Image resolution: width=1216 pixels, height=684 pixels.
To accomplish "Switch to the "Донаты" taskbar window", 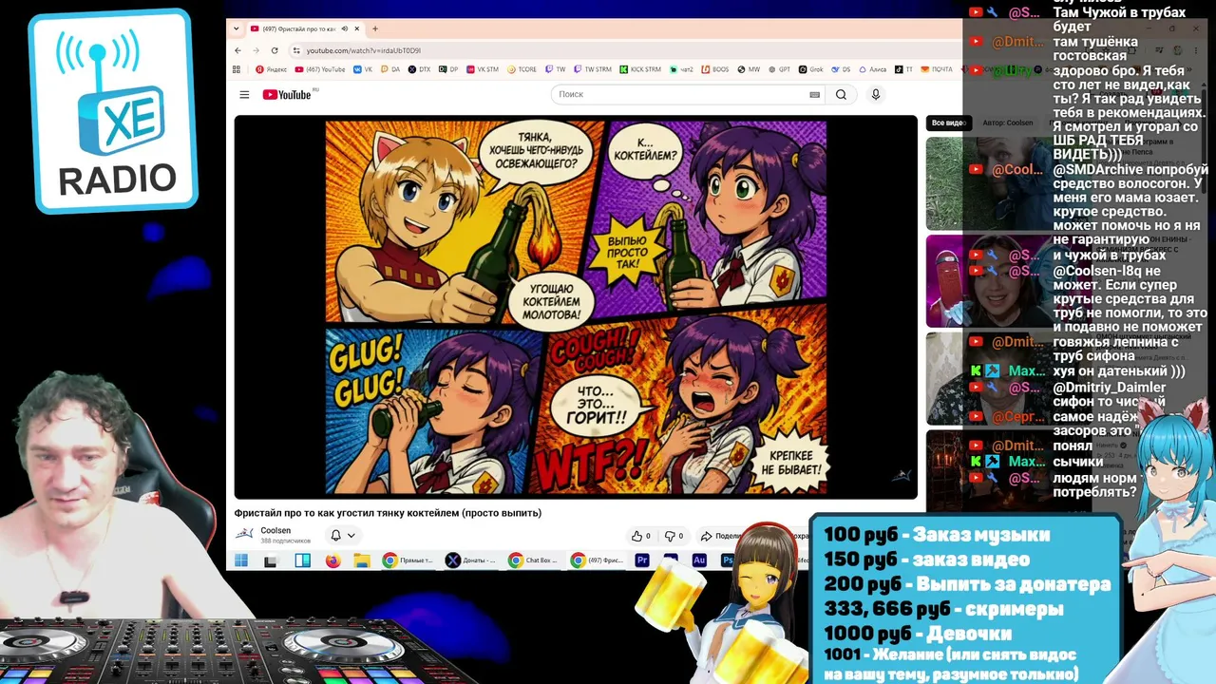I will 471,560.
